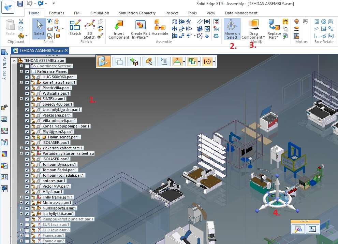Uncheck the ILLIG 560x960.par:1 checkbox
The image size is (338, 244).
pos(27,77)
